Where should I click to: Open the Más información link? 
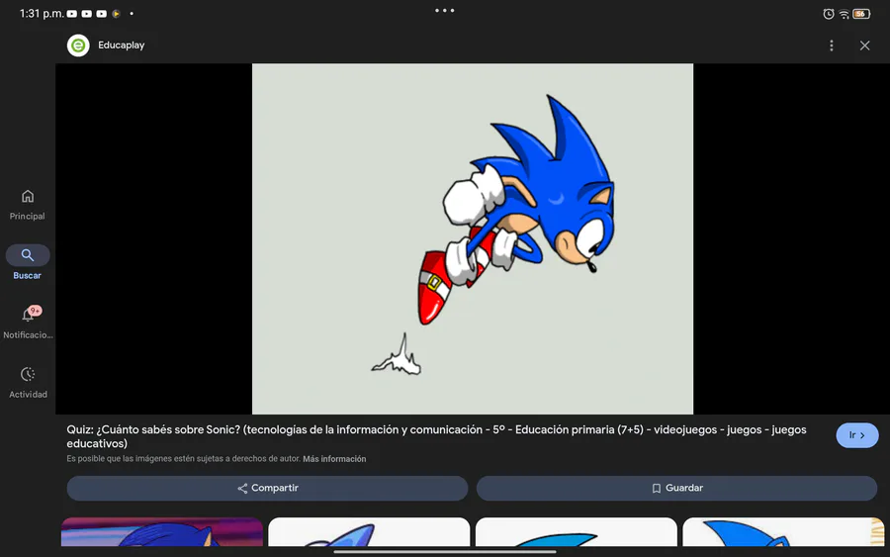[334, 459]
